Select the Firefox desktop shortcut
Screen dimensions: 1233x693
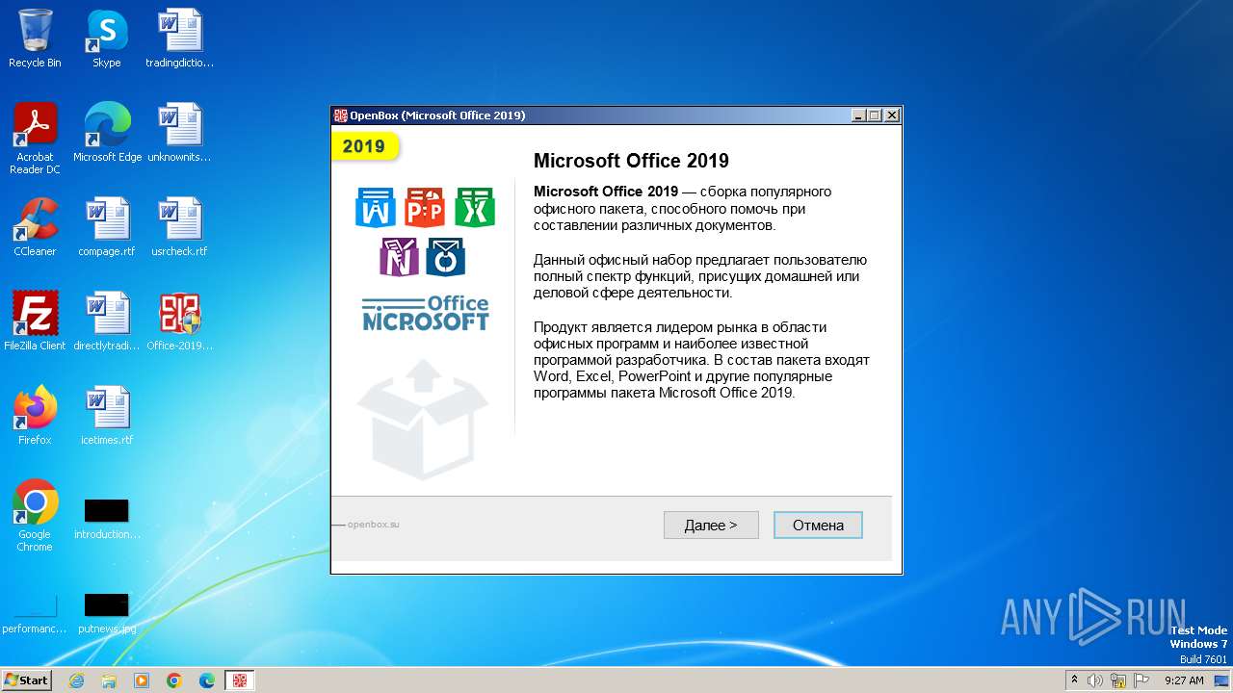35,416
